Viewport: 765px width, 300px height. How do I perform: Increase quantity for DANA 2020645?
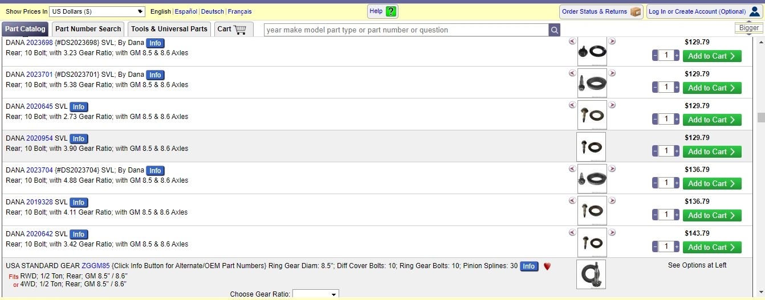point(677,120)
